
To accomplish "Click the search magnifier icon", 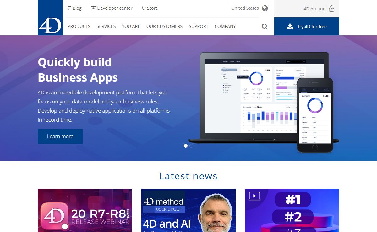I will (265, 27).
